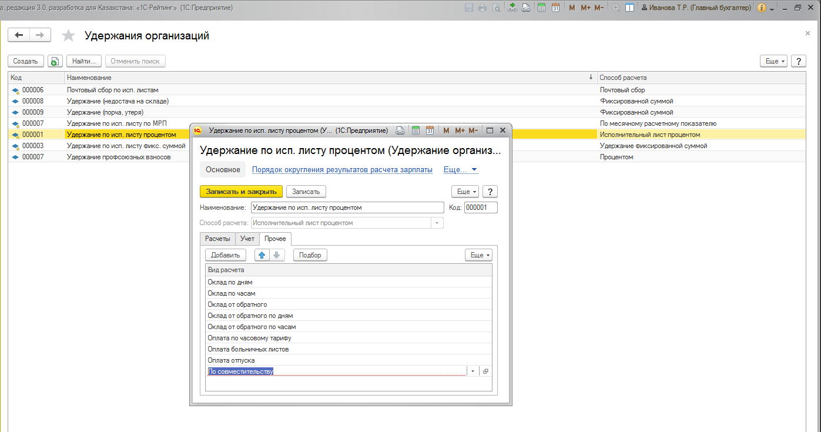The image size is (821, 432).
Task: Click the 1C logo icon in the dialog title bar
Action: (x=198, y=130)
